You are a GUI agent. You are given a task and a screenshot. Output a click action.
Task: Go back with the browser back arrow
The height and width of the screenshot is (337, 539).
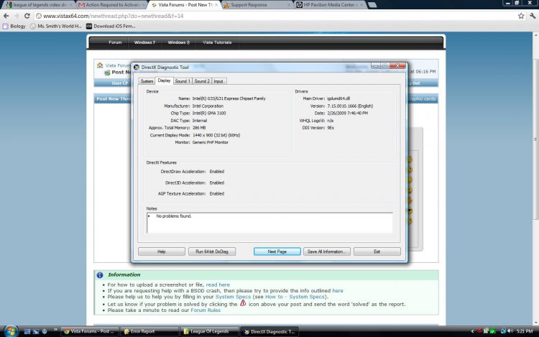click(x=6, y=16)
